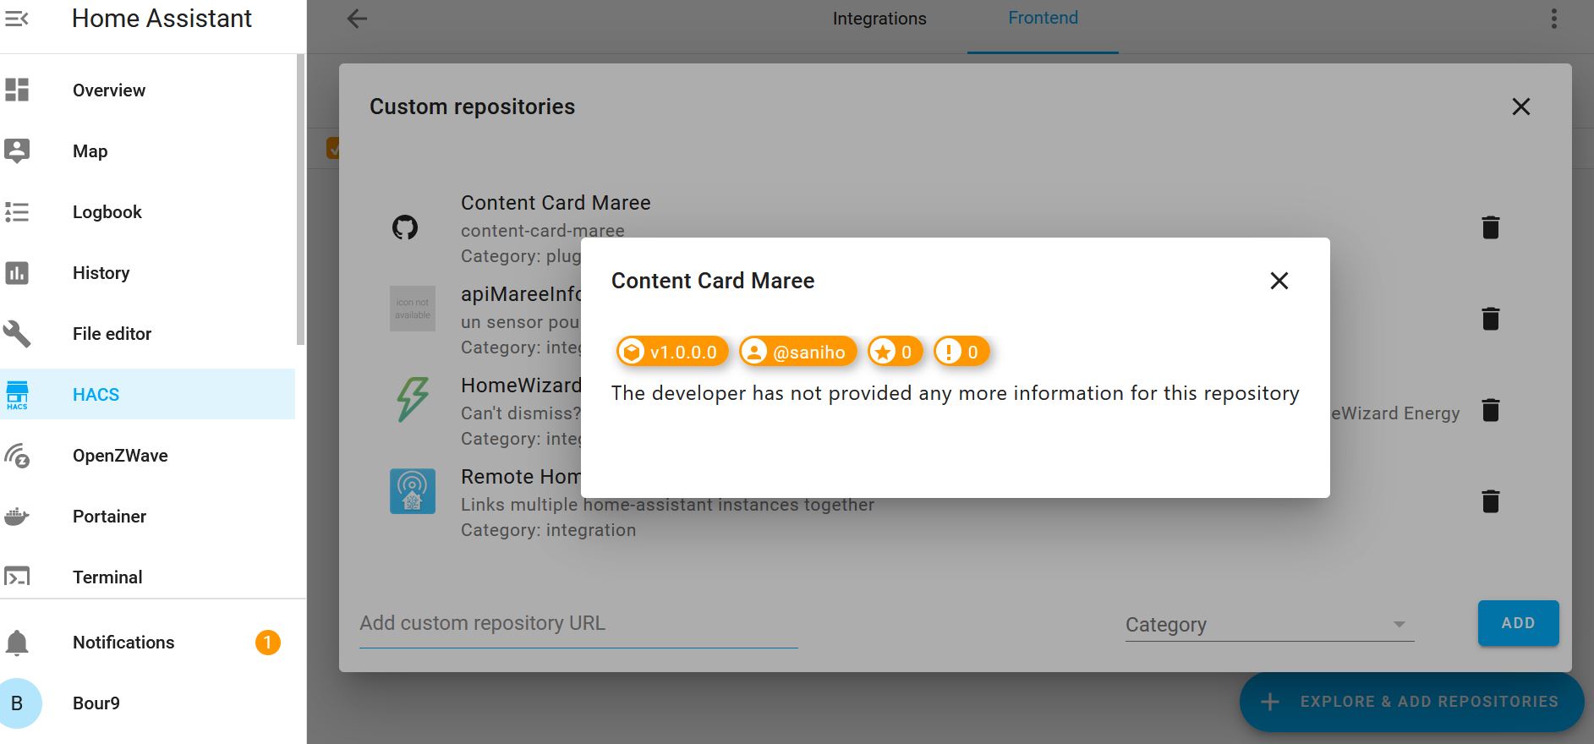Focus the custom repository URL field
Screen dimensions: 1594x744
pyautogui.click(x=578, y=624)
